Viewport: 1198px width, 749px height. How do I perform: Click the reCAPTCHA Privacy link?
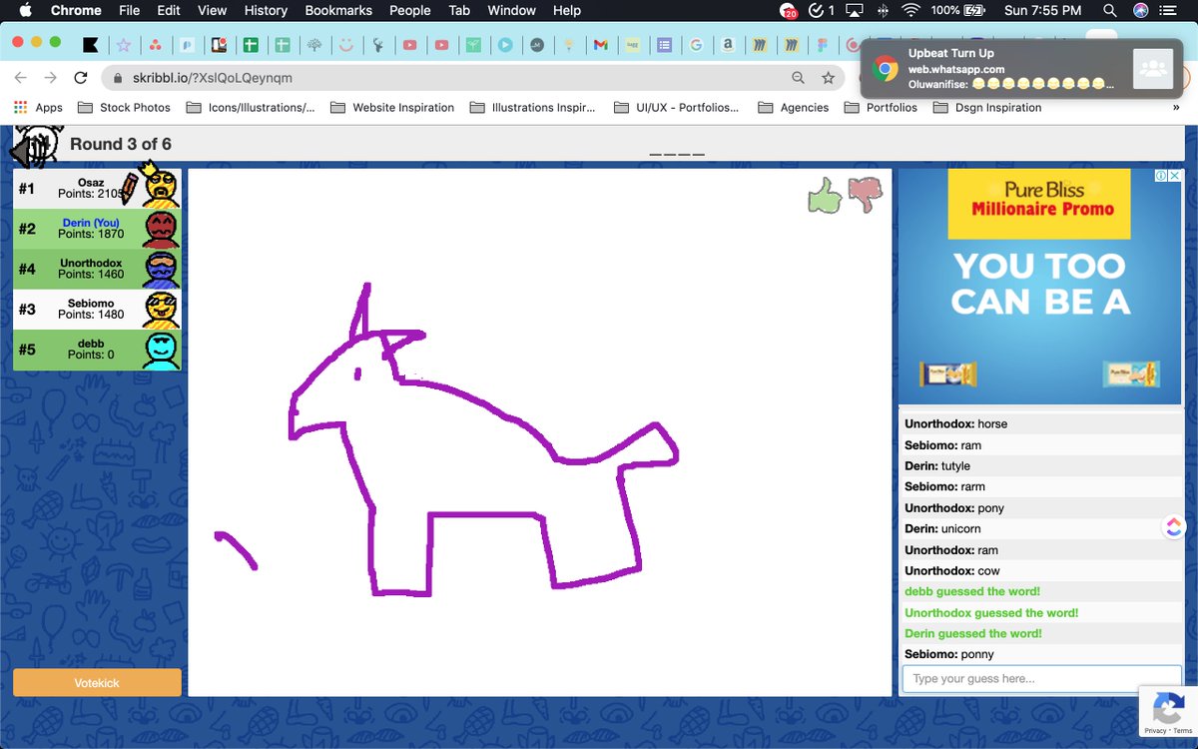tap(1154, 731)
